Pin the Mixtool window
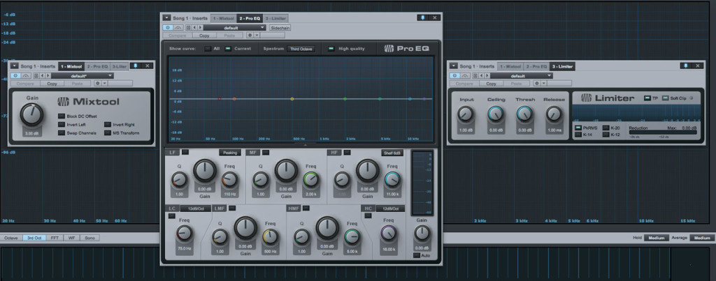 click(x=136, y=66)
